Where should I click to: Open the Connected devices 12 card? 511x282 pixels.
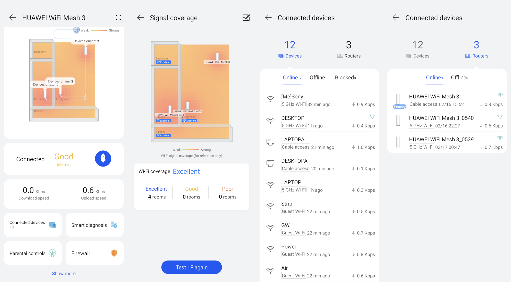pos(33,225)
